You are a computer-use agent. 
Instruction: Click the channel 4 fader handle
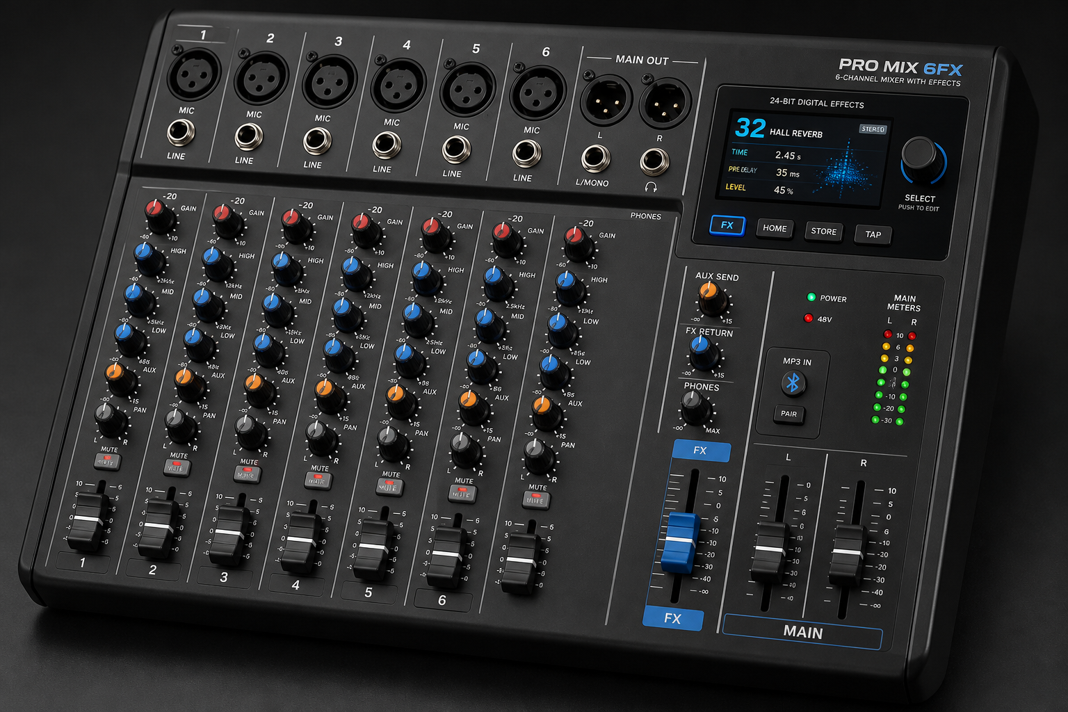point(302,542)
